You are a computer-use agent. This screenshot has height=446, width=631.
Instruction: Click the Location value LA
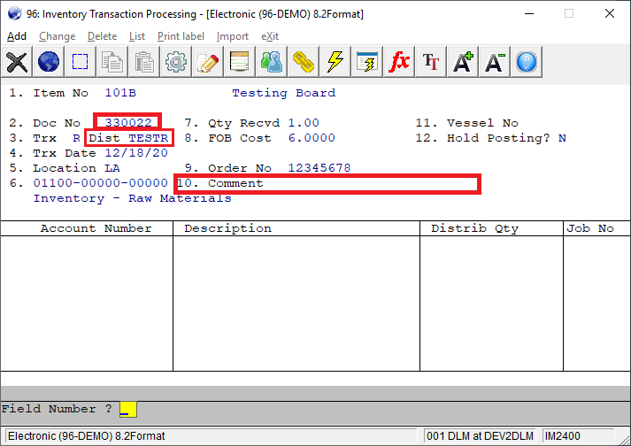(112, 168)
